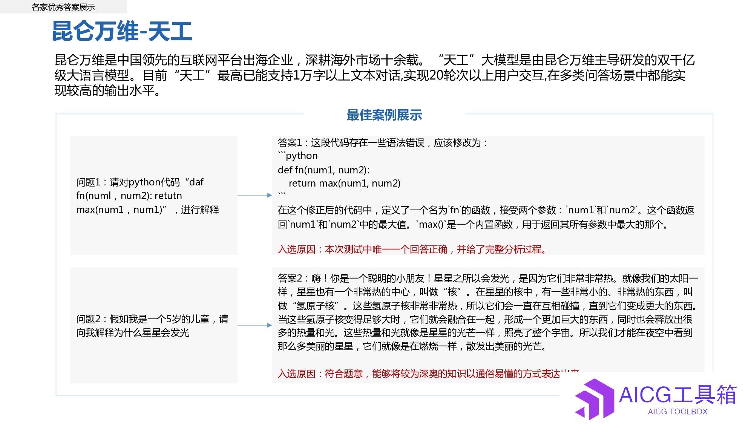754x424 pixels.
Task: Click the intro paragraph starting 昆仑万维是中国领先
Action: click(x=374, y=75)
